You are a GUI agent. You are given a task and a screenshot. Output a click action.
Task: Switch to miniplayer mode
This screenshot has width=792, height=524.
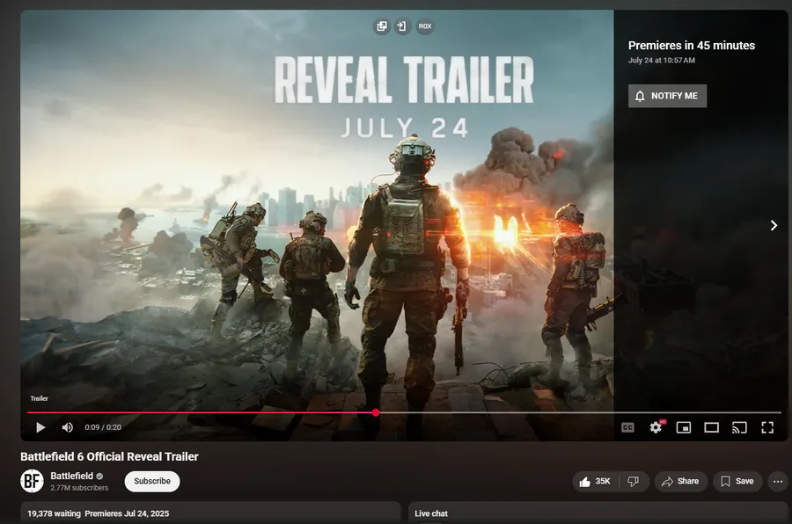pos(684,427)
